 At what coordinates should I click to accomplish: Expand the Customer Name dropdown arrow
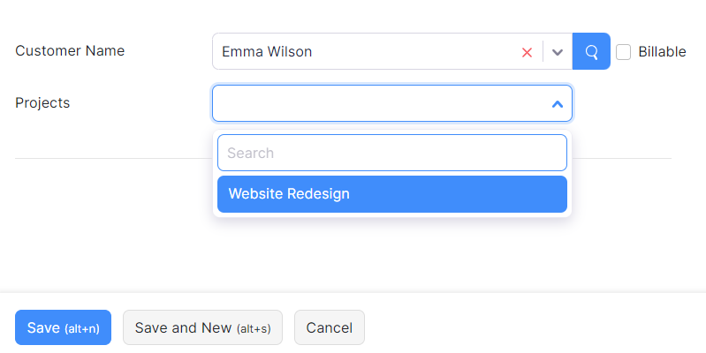point(558,52)
